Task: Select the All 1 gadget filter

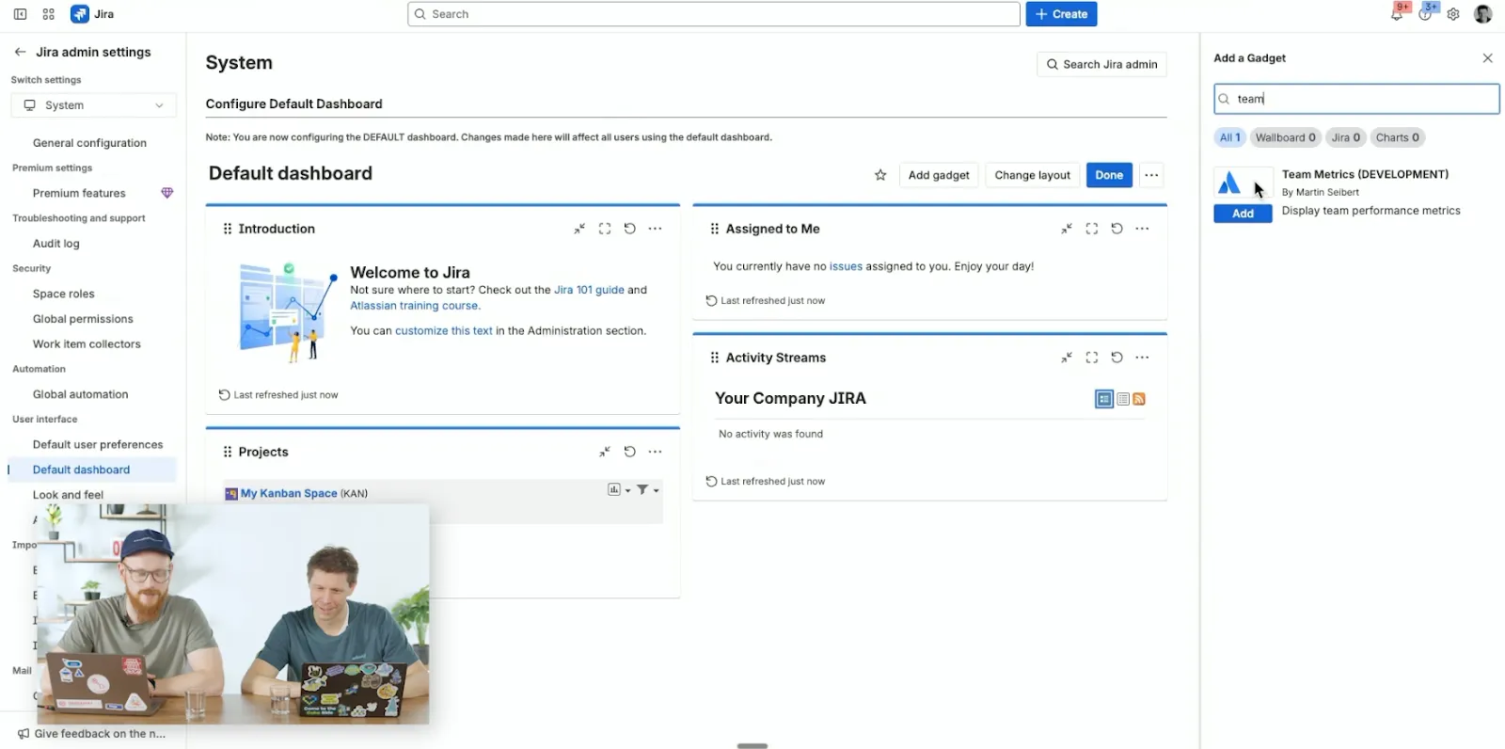Action: click(1230, 137)
